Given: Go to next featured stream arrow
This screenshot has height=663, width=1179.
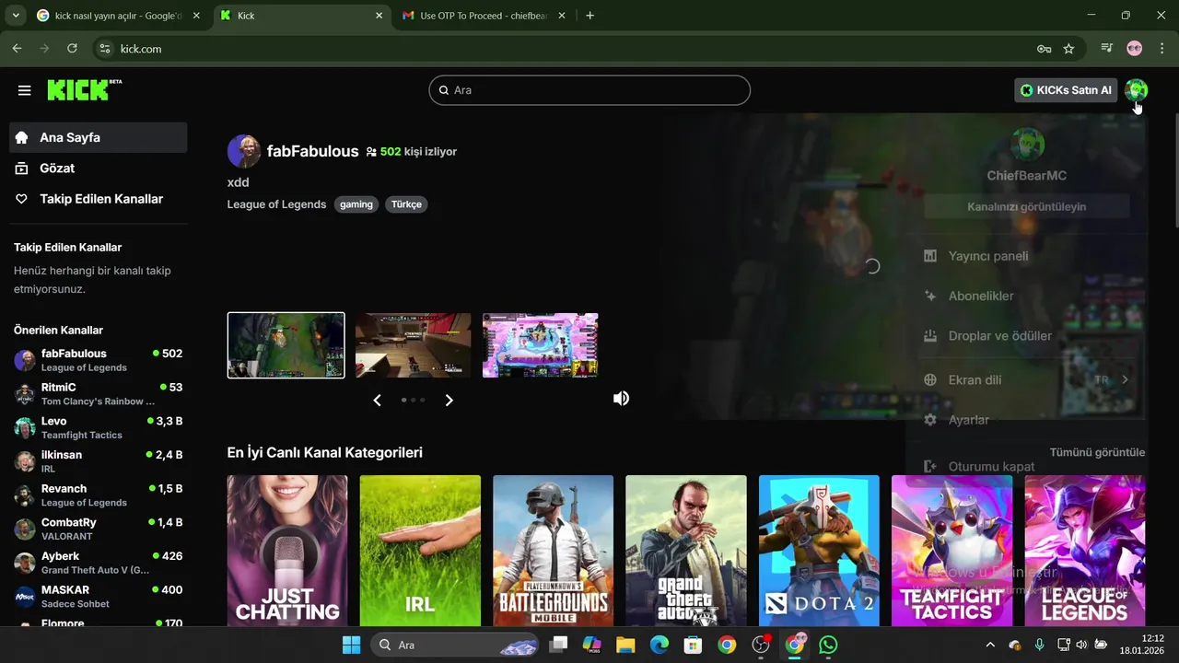Looking at the screenshot, I should [449, 400].
